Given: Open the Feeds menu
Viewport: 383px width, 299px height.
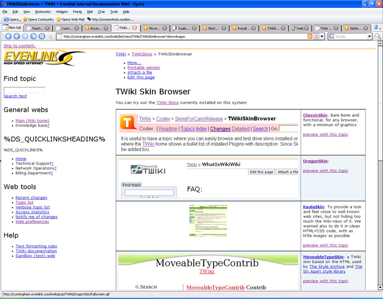Looking at the screenshot, I should (78, 11).
